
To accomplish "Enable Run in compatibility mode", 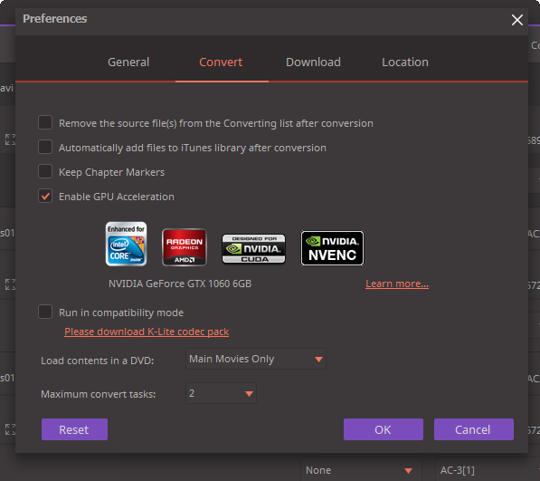I will click(45, 312).
